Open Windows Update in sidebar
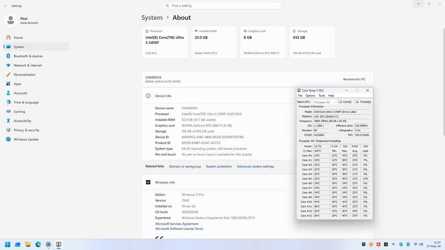 tap(36, 139)
